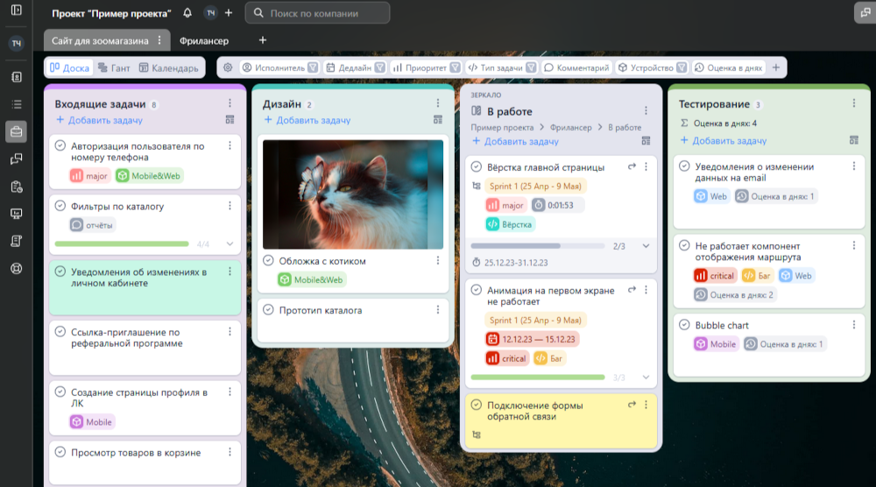
Task: Open the monitor icon in left sidebar
Action: click(x=16, y=214)
